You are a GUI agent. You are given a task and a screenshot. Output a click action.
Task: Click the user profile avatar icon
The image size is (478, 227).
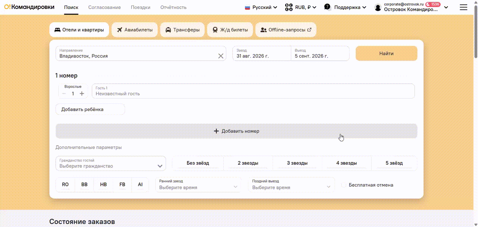378,7
